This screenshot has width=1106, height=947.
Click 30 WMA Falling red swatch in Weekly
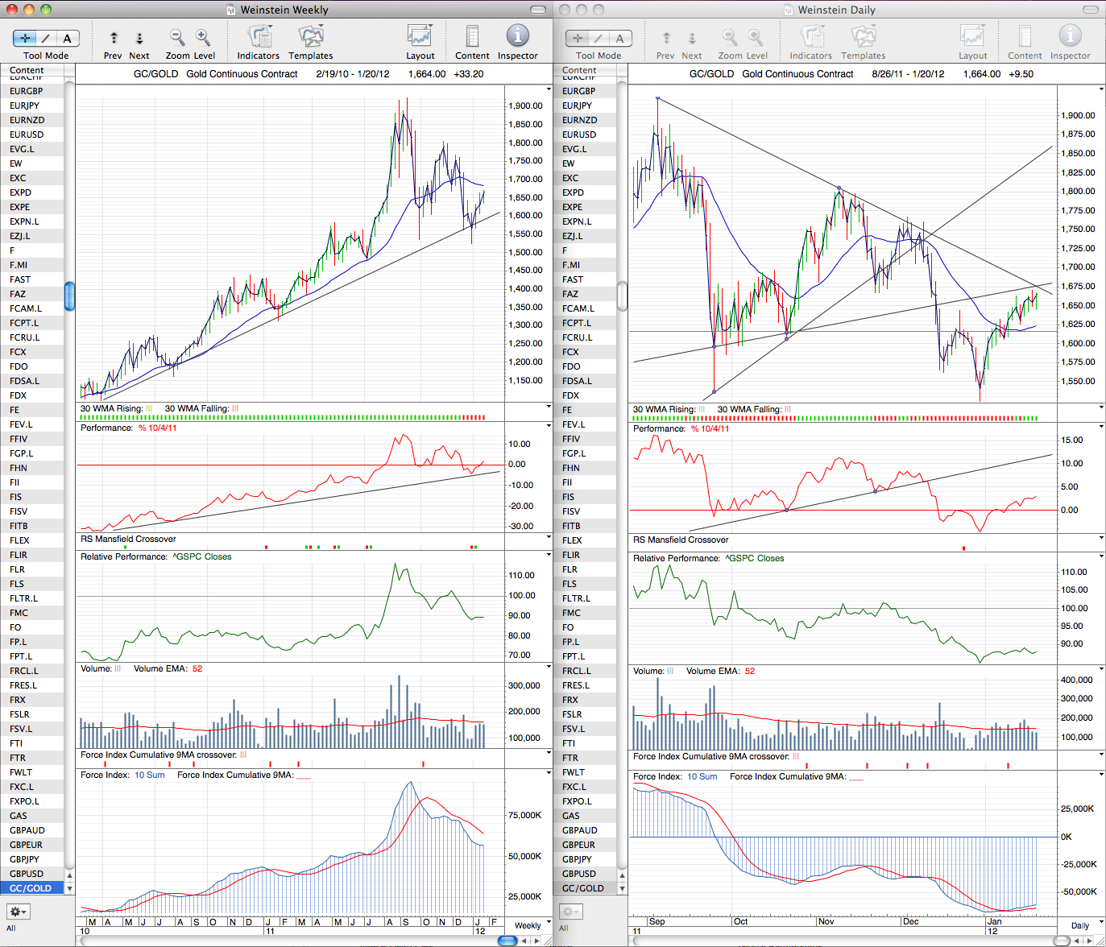[x=235, y=408]
